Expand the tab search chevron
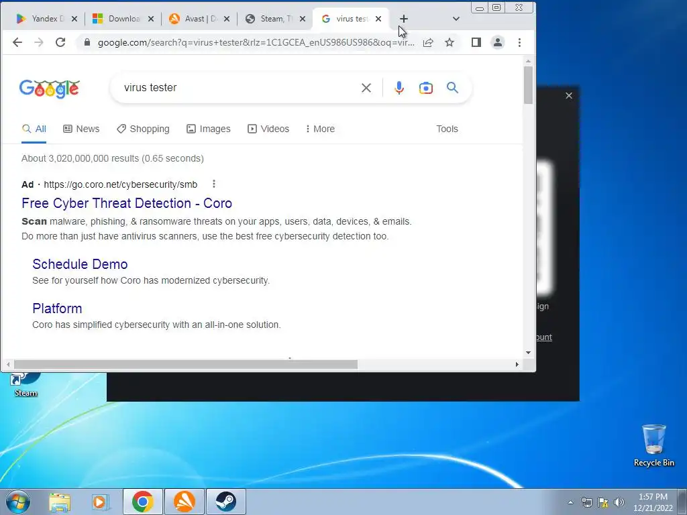687x515 pixels. coord(456,19)
